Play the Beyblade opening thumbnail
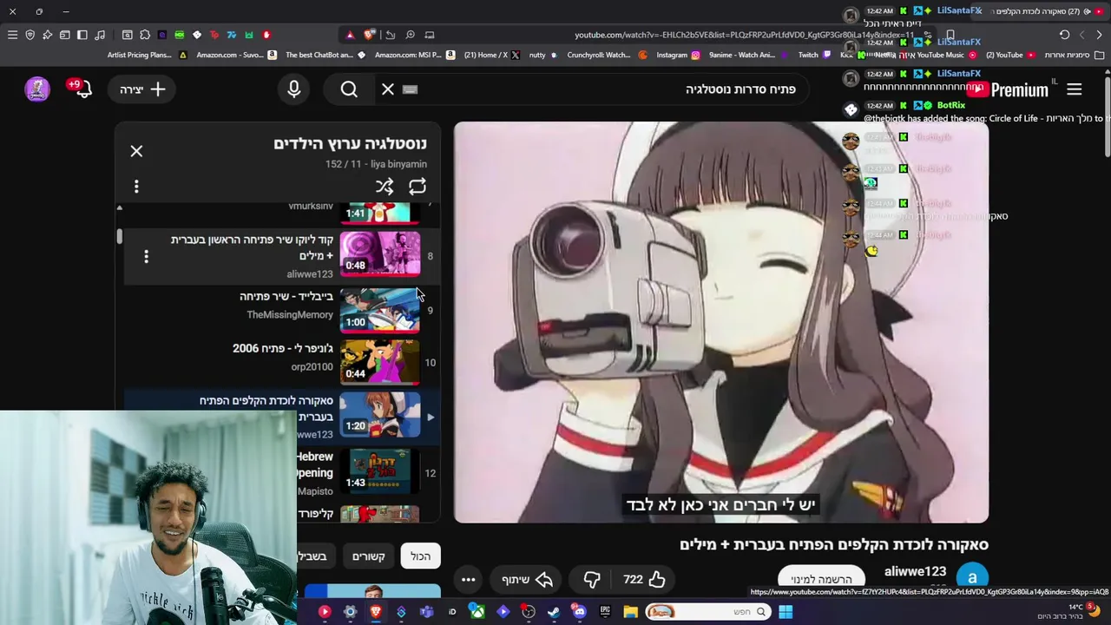 (379, 311)
